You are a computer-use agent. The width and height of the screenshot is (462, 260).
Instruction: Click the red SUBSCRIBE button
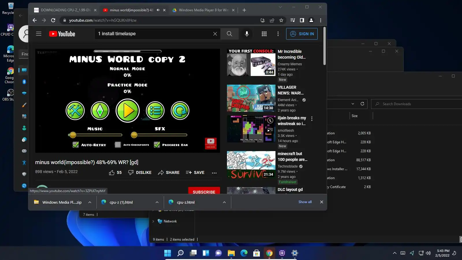click(204, 191)
